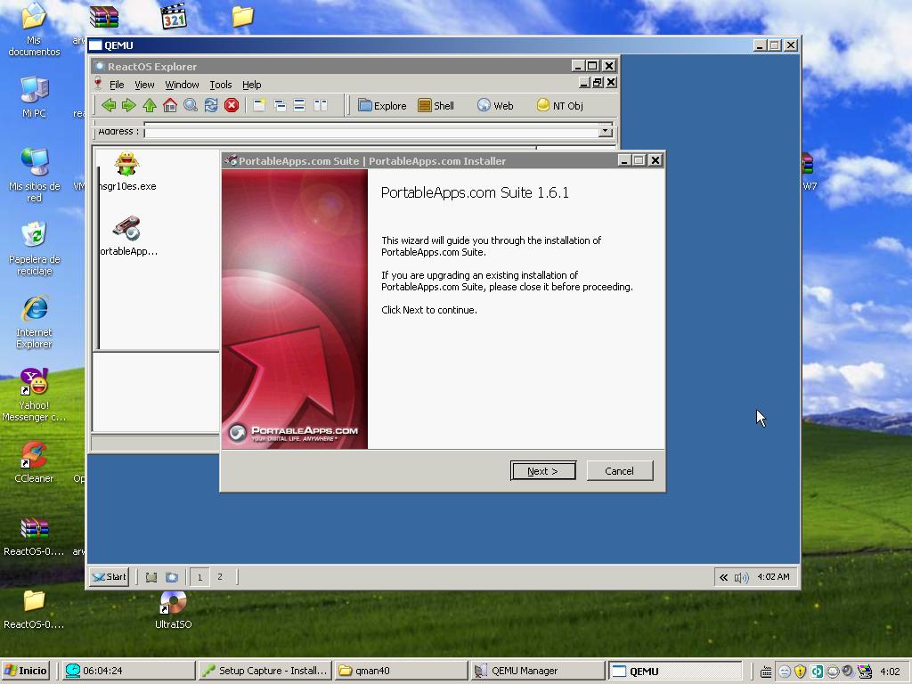Image resolution: width=912 pixels, height=684 pixels.
Task: Click the ReactOS volume speaker icon
Action: pos(741,577)
